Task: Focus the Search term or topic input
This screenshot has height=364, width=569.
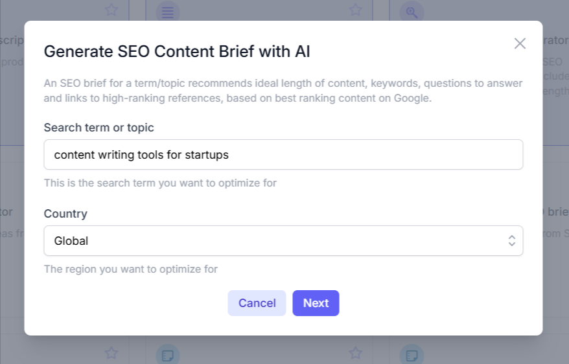Action: click(283, 154)
